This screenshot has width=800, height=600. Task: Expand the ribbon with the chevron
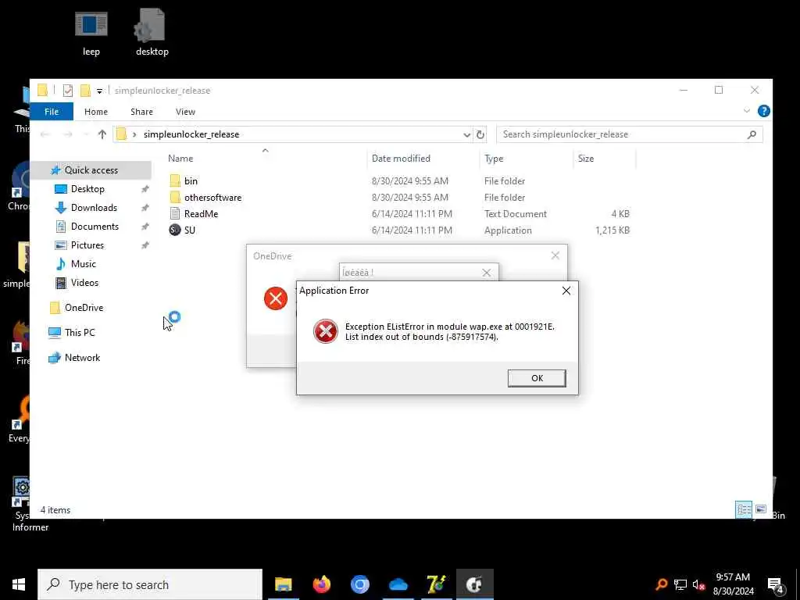pos(746,111)
